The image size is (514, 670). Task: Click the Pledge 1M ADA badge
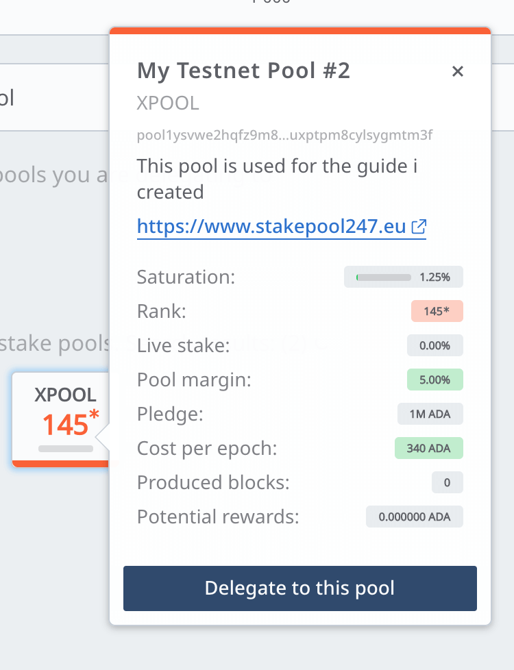click(430, 414)
